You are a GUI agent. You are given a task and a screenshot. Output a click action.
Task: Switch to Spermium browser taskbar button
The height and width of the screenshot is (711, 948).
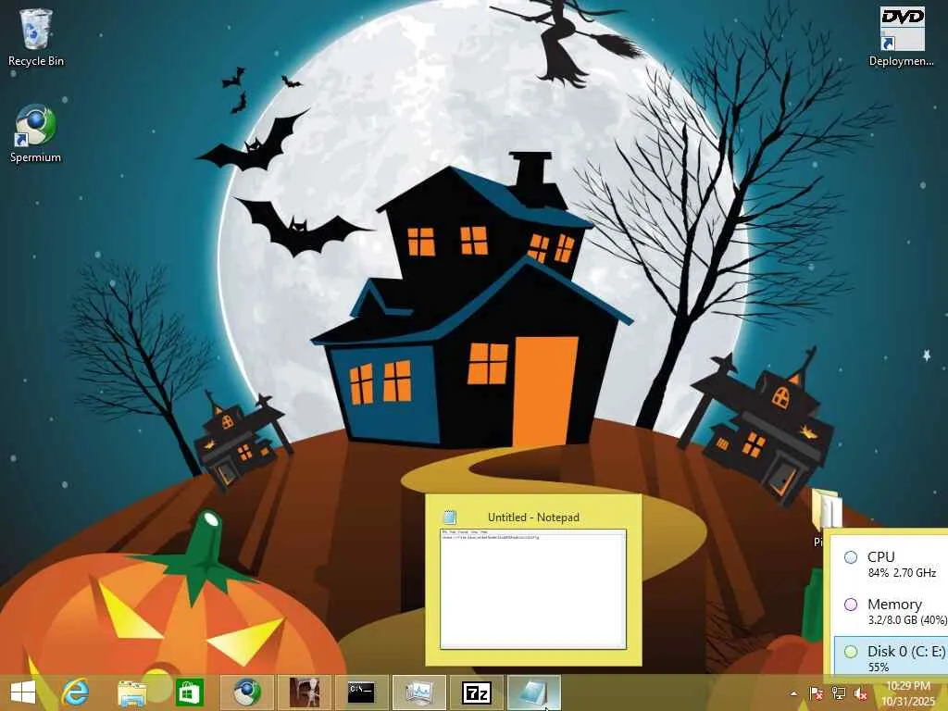click(x=246, y=692)
